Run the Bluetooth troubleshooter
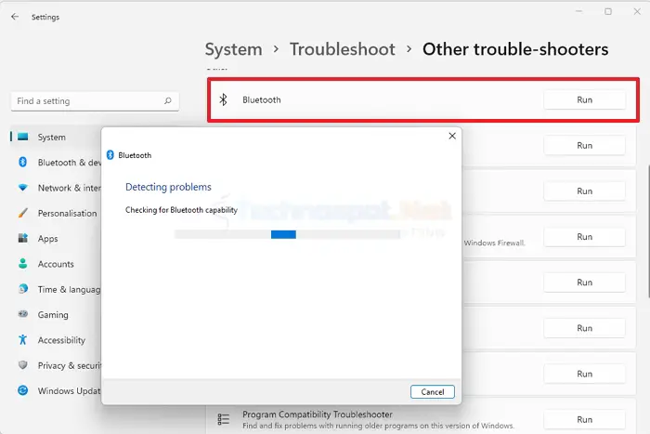The image size is (650, 434). point(584,99)
